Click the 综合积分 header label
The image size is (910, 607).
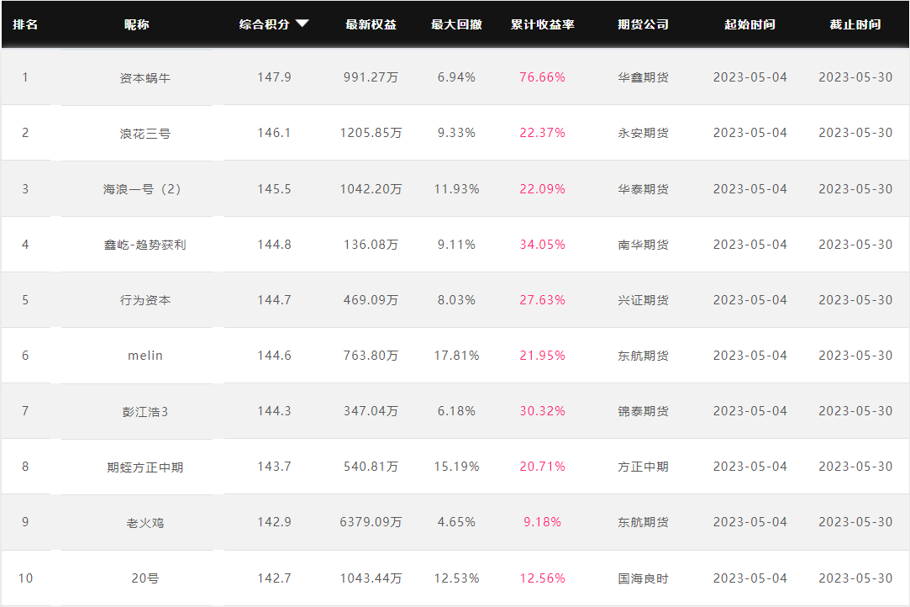click(264, 24)
